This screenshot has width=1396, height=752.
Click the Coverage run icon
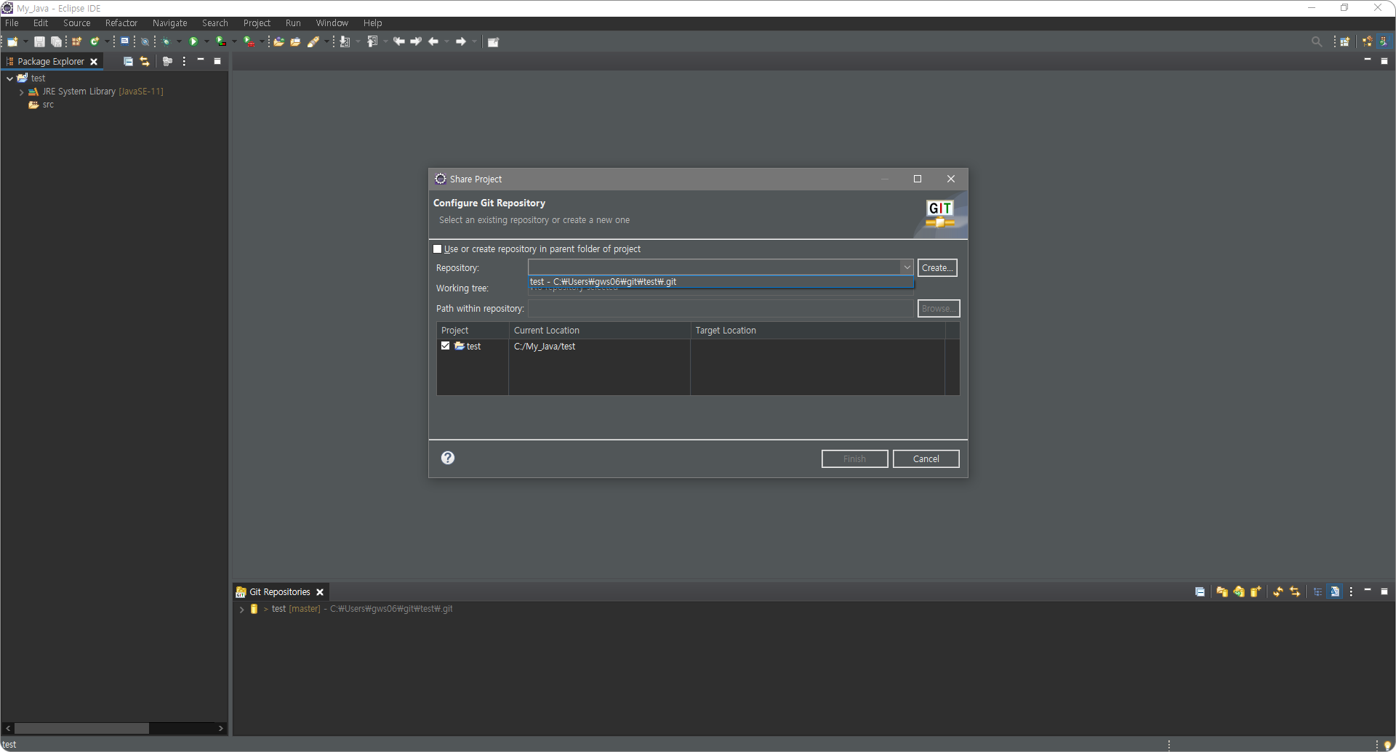click(x=220, y=42)
